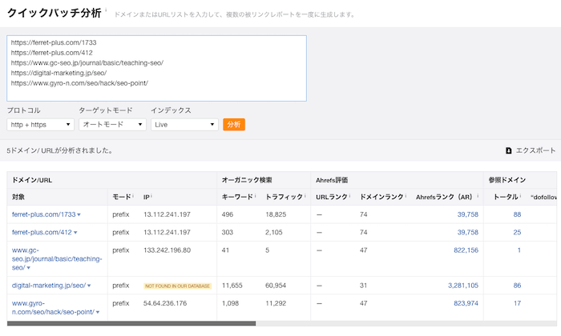Open the http + https protocol dropdown
This screenshot has width=561, height=336.
[x=40, y=125]
